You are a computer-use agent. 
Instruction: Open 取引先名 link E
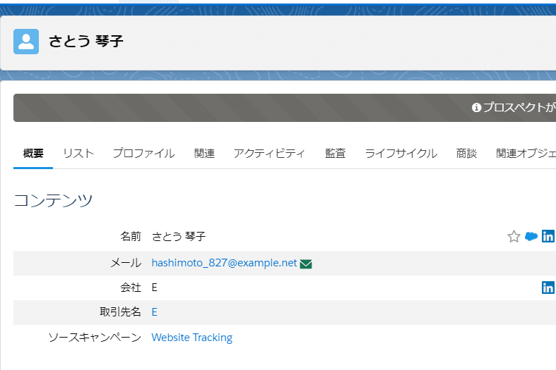(154, 312)
